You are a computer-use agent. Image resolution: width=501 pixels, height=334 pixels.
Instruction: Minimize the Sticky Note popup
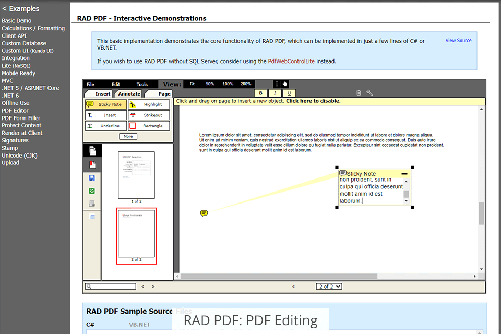404,174
